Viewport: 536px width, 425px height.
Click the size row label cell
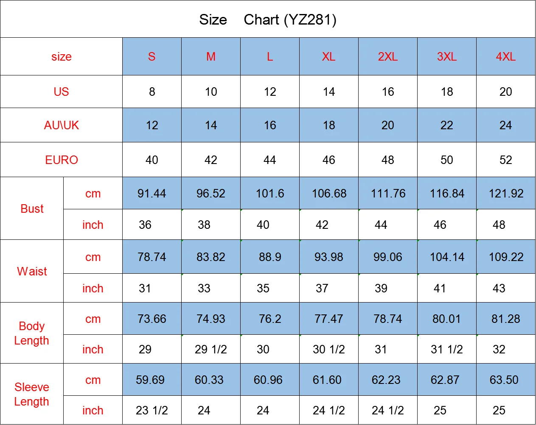coord(62,57)
